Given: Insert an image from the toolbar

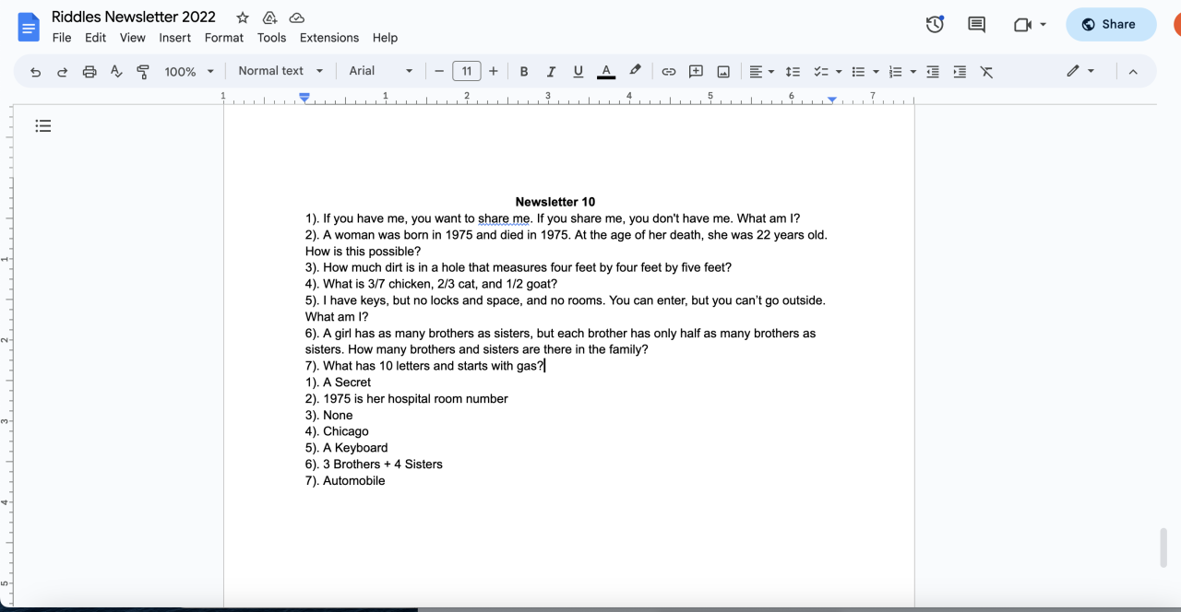Looking at the screenshot, I should click(x=723, y=71).
